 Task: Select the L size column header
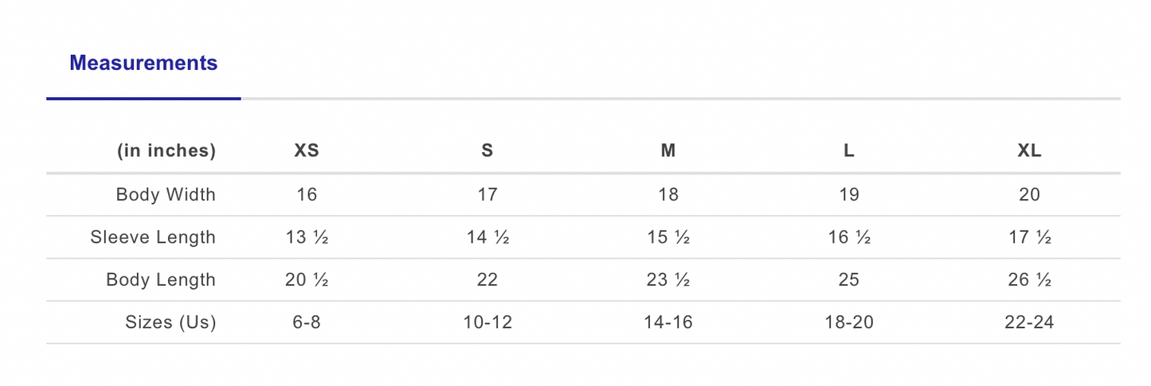[x=849, y=150]
